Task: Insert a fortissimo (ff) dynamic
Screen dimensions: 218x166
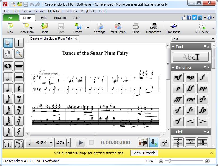Action: tap(190, 88)
